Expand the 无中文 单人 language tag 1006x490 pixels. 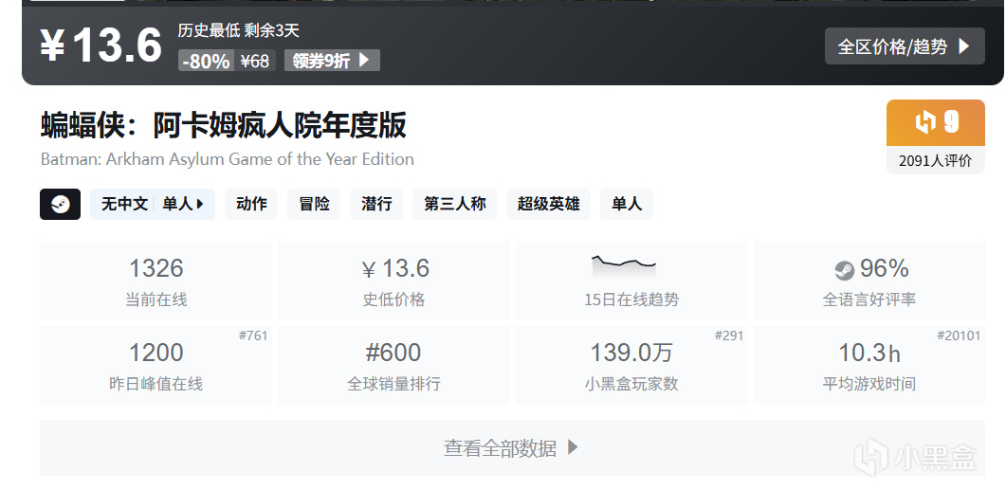coord(153,204)
